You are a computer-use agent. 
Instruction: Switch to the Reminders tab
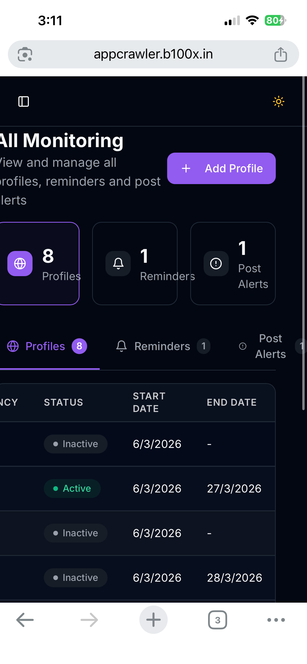(x=163, y=346)
